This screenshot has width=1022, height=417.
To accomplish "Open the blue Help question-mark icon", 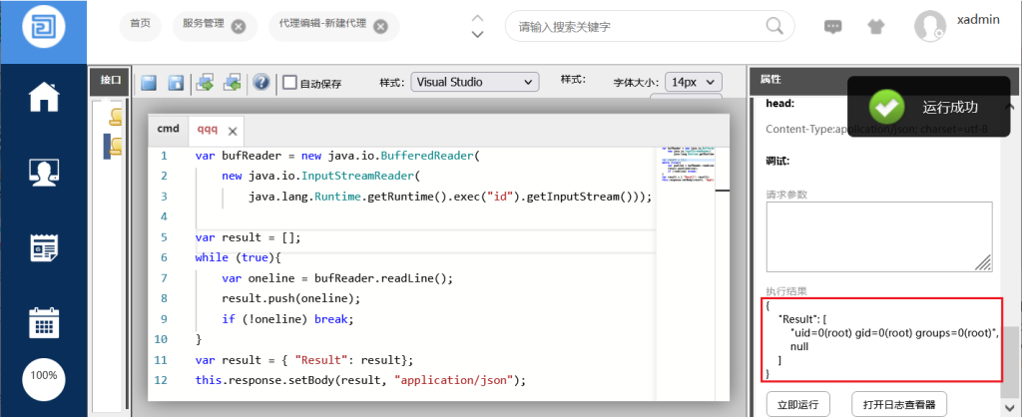I will tap(261, 83).
